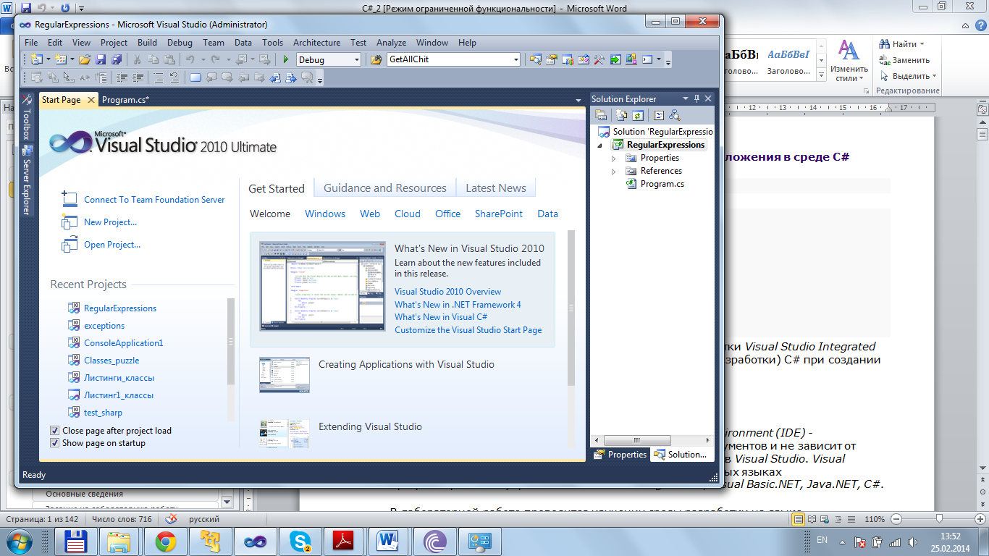Click Show All Files in Solution Explorer toolbar
The image size is (989, 556).
point(621,114)
